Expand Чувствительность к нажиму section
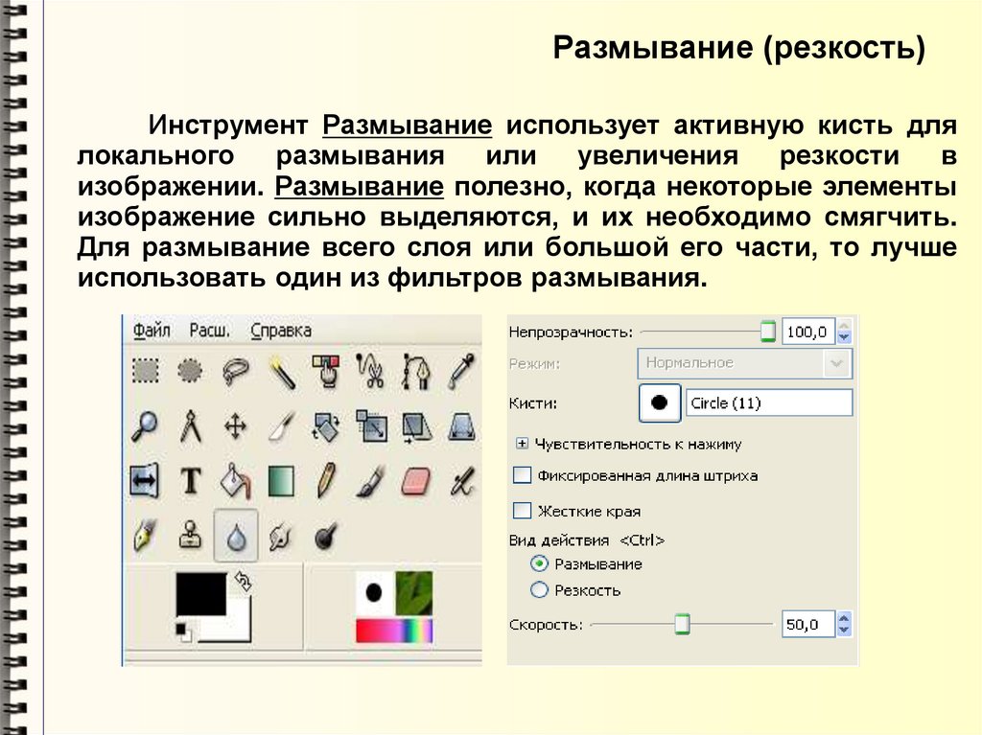Image resolution: width=982 pixels, height=735 pixels. (522, 444)
